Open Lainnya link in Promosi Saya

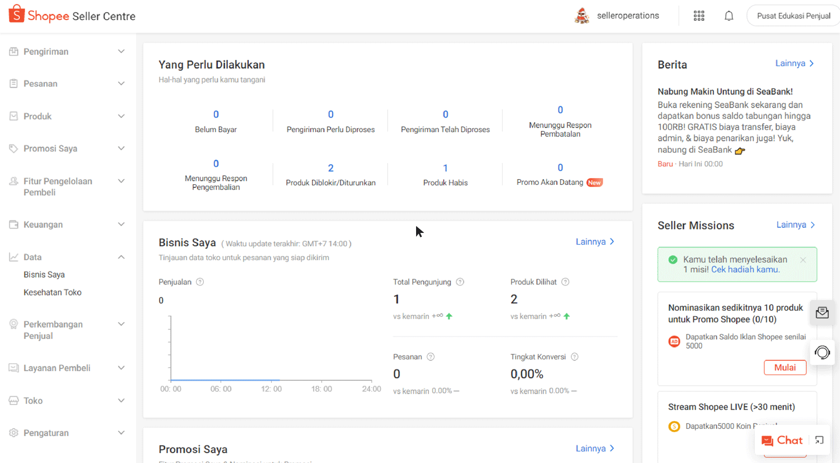tap(595, 448)
